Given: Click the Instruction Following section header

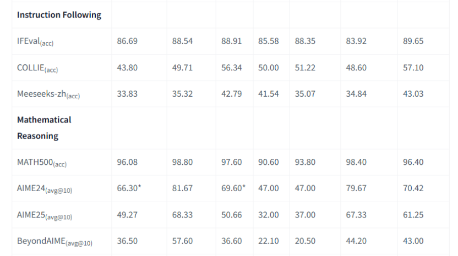Looking at the screenshot, I should tap(59, 15).
